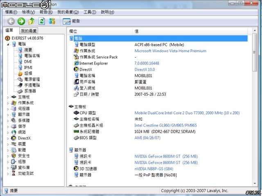Expand the 作業系統 tree node
The width and height of the screenshot is (262, 196).
[x=8, y=103]
